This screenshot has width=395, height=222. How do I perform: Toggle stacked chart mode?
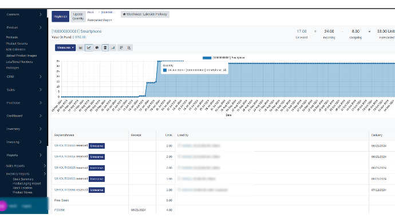105,47
